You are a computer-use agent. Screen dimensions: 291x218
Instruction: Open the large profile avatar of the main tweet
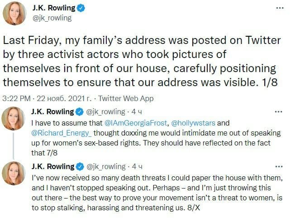click(14, 14)
